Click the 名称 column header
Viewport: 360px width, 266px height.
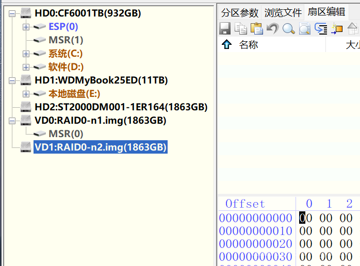[249, 45]
